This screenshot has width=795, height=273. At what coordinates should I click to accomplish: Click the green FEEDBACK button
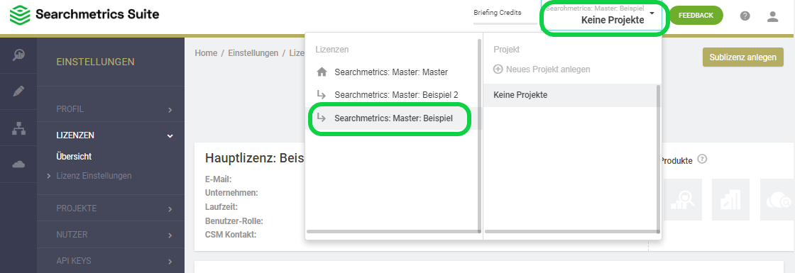(696, 16)
